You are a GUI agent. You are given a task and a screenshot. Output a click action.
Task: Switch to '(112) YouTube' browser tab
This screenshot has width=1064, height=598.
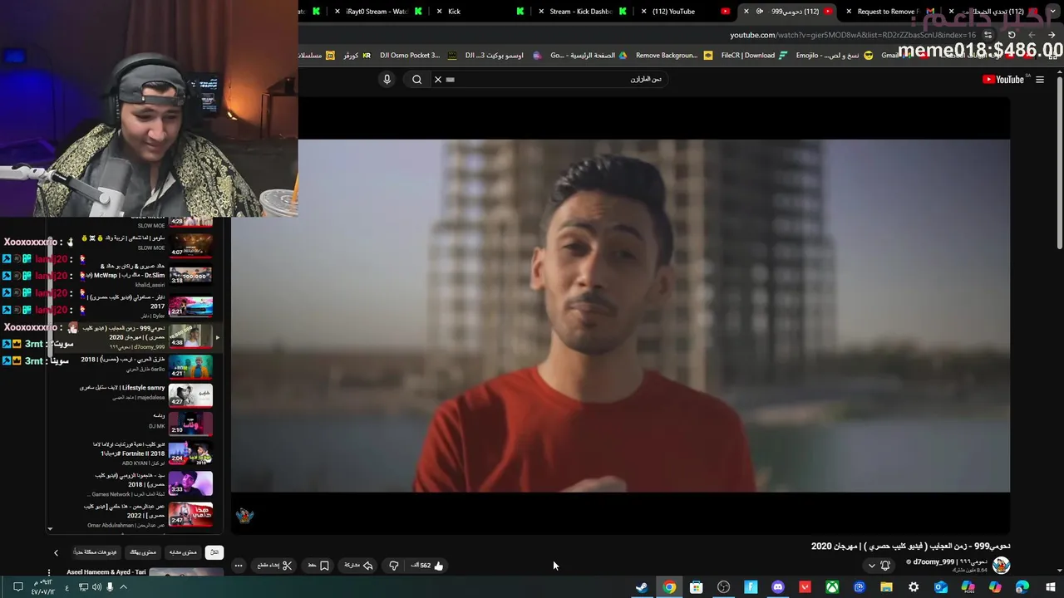(684, 12)
